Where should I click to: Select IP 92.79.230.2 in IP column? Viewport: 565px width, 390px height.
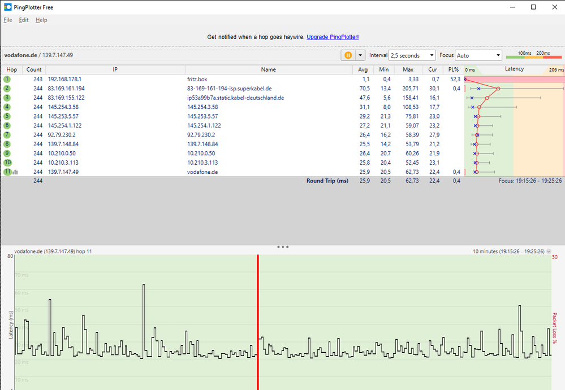(x=62, y=135)
